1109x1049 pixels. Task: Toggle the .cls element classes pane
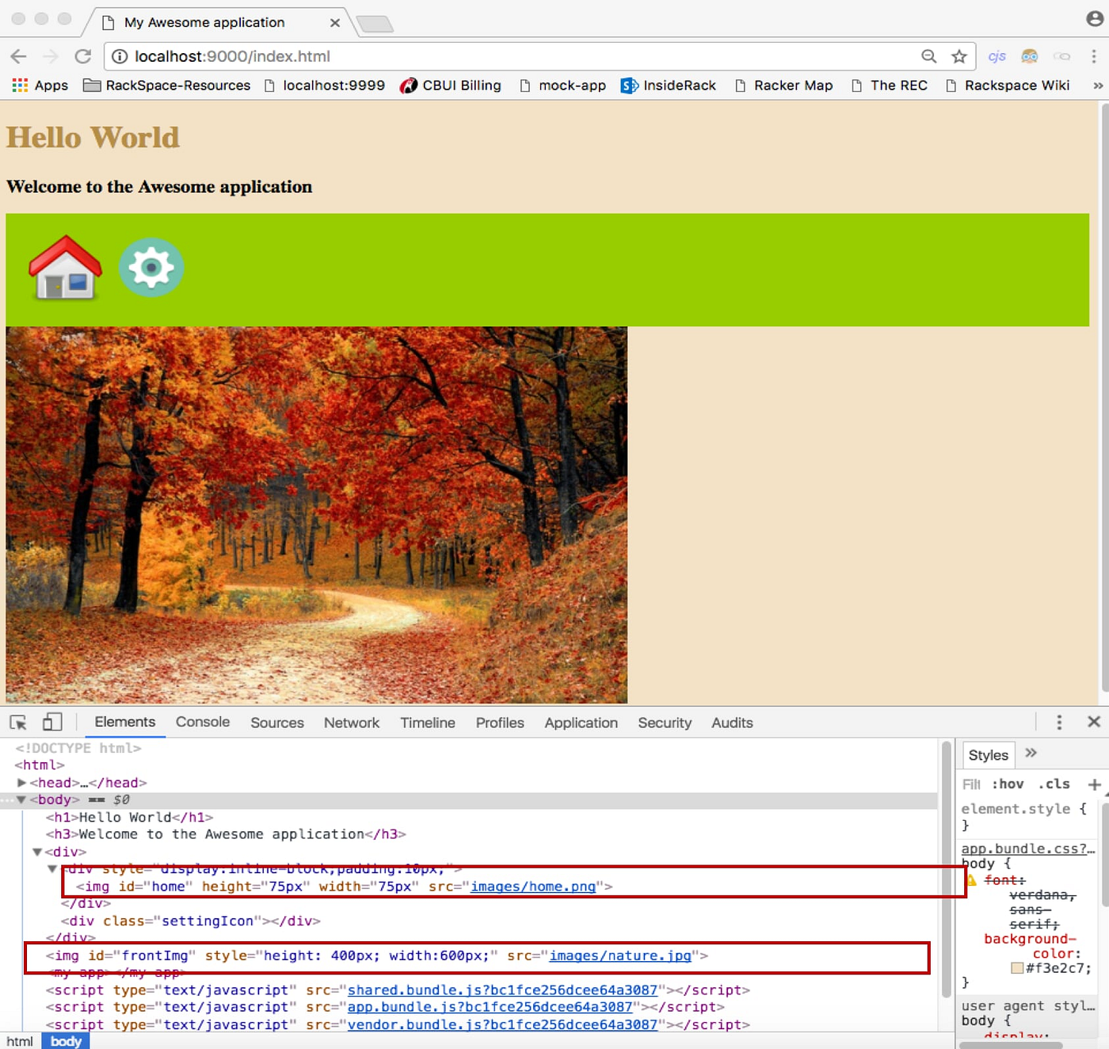tap(1054, 784)
